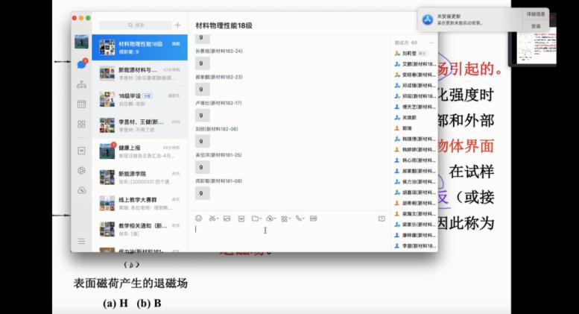The image size is (579, 314).
Task: Open the calendar icon in left sidebar
Action: point(82,104)
